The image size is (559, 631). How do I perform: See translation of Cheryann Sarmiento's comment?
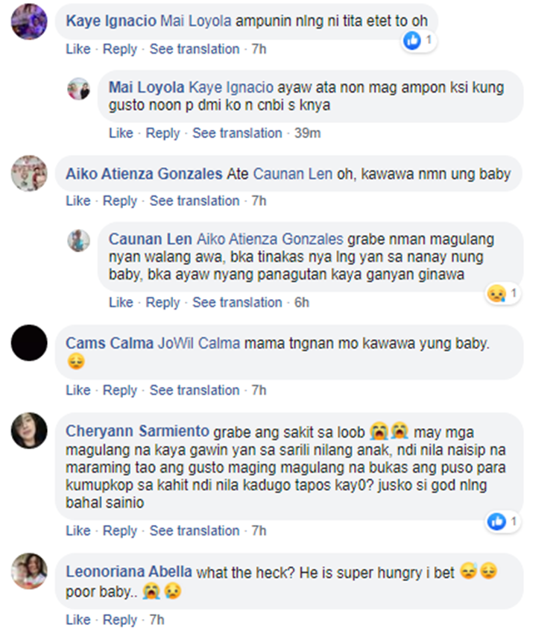[x=195, y=531]
